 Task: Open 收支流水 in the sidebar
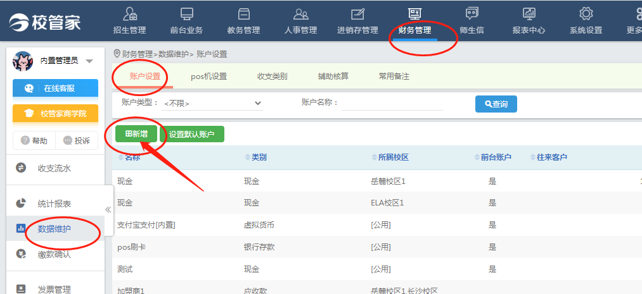pos(55,168)
